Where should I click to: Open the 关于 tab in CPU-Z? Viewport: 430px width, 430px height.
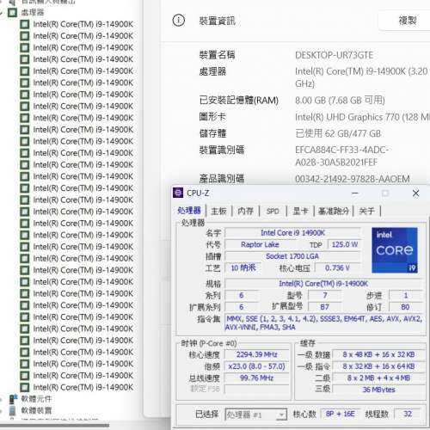coord(366,212)
